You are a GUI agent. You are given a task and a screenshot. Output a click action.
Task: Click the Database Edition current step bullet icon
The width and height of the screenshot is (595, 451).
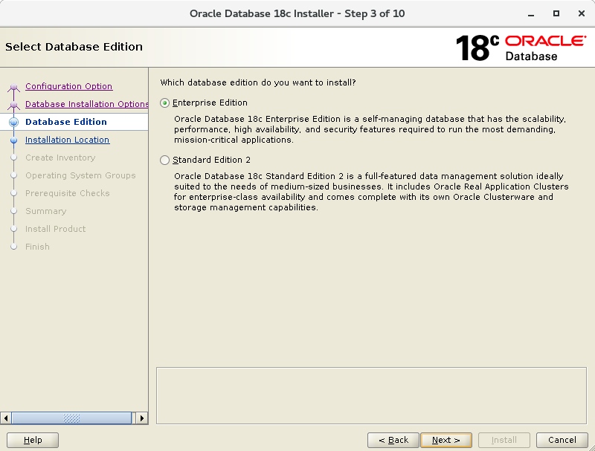(13, 122)
